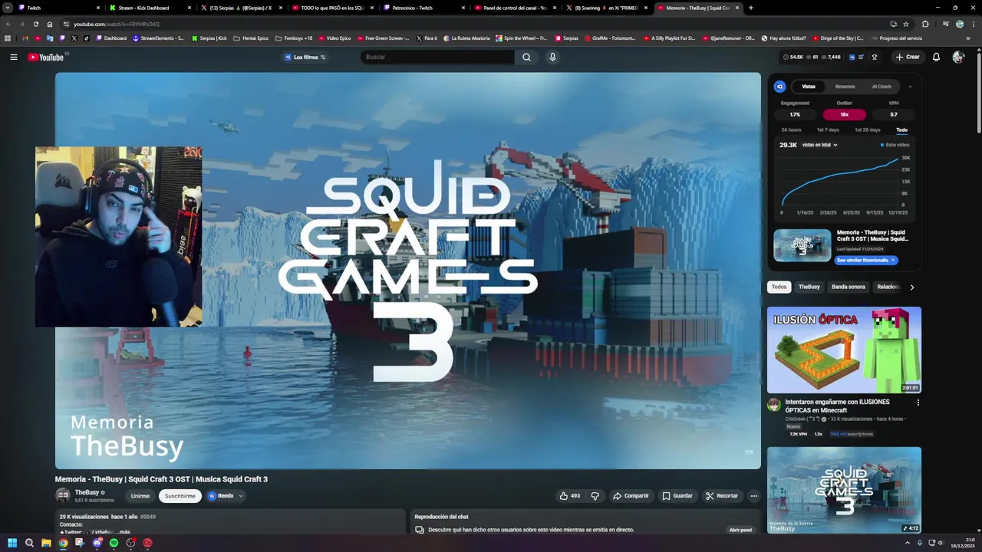This screenshot has width=982, height=552.
Task: Click the Compartir button
Action: click(631, 496)
